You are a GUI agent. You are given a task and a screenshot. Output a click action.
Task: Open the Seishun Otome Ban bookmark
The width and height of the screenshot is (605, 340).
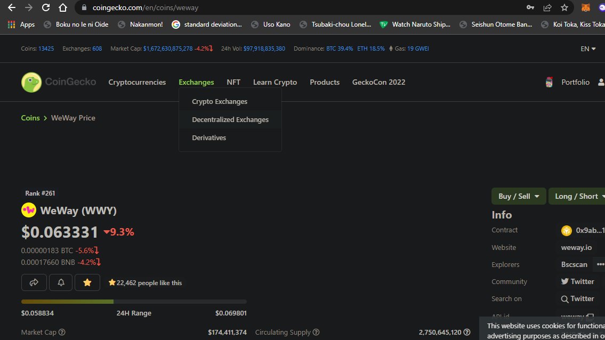coord(496,25)
